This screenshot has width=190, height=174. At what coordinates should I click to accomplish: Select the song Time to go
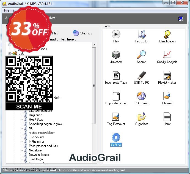[36, 159]
